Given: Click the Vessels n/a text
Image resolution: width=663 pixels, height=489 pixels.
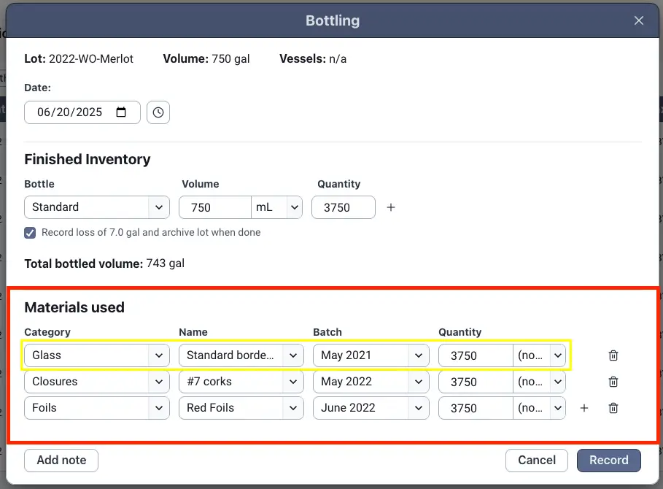Looking at the screenshot, I should pyautogui.click(x=313, y=59).
